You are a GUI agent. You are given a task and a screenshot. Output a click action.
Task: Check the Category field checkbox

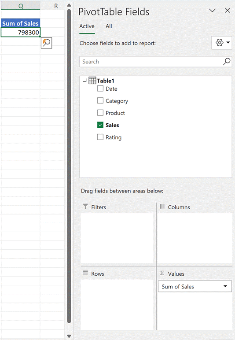tap(100, 100)
